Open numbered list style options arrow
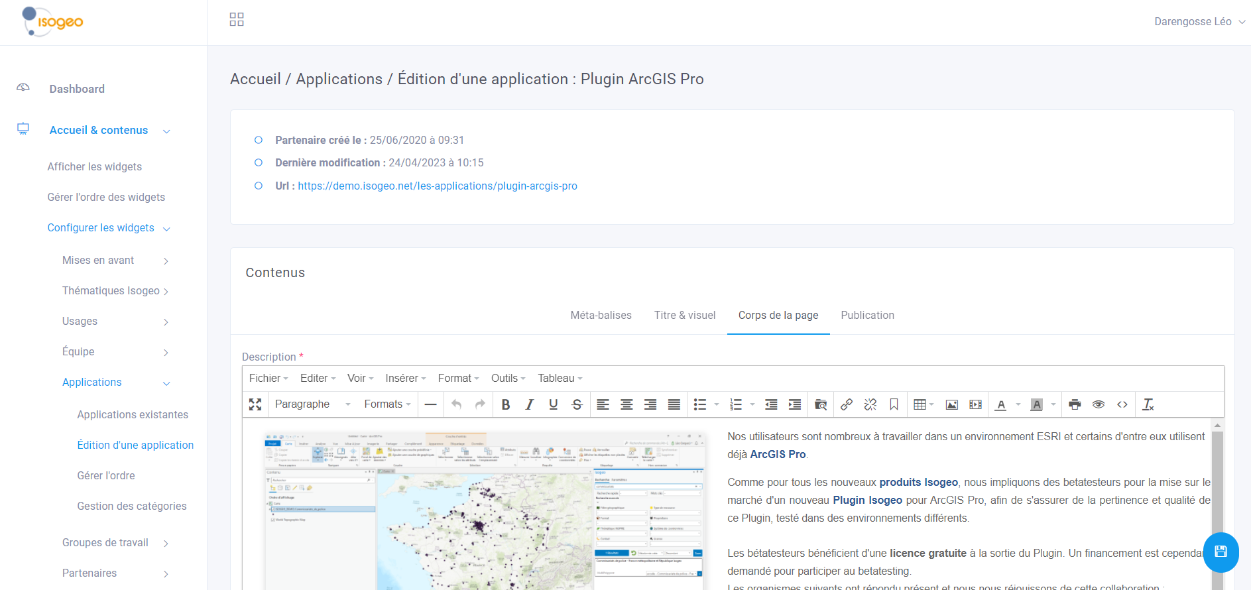Screen dimensions: 1251x590 click(x=752, y=404)
